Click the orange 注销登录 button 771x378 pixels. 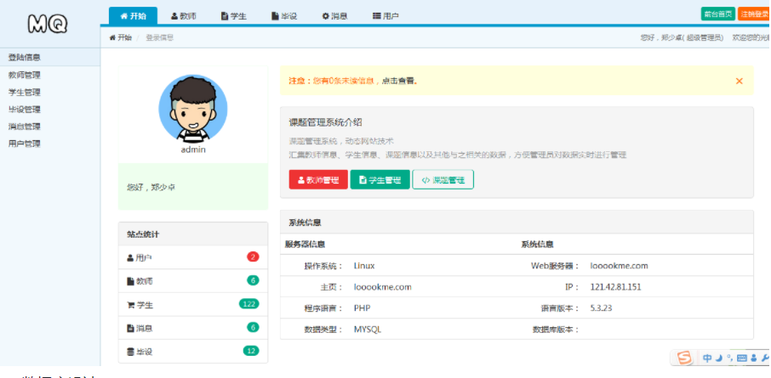(x=754, y=14)
